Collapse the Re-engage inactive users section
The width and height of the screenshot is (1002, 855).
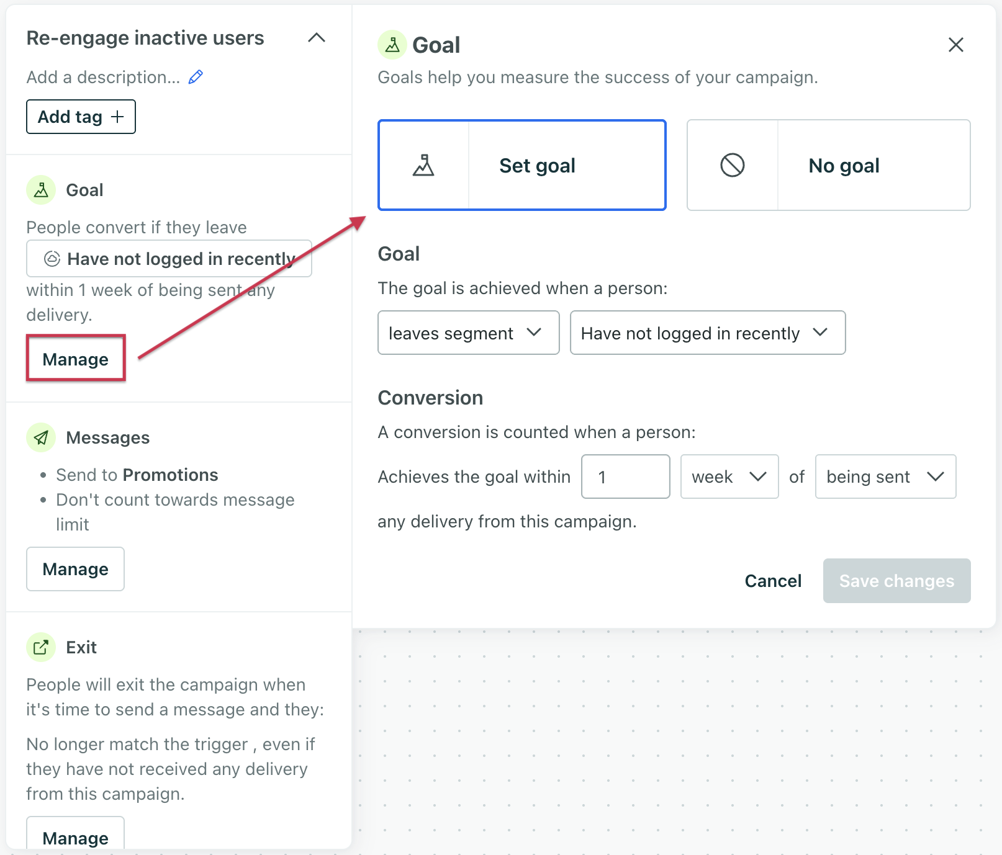point(317,38)
